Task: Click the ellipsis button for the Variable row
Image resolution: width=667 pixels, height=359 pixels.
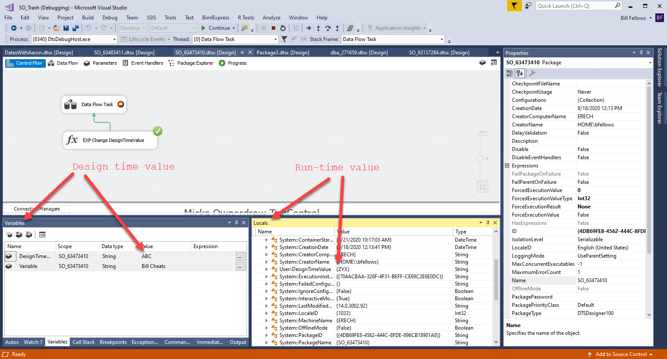Action: [x=240, y=266]
